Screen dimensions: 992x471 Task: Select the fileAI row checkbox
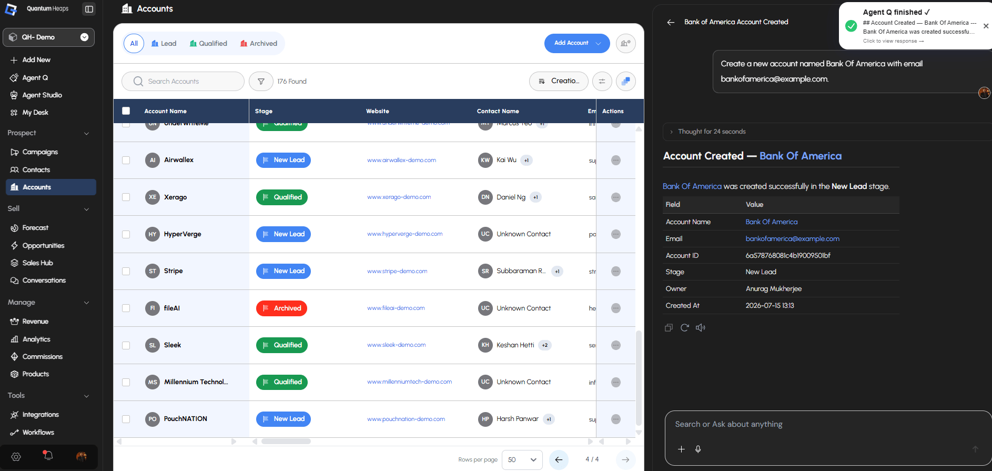point(126,308)
